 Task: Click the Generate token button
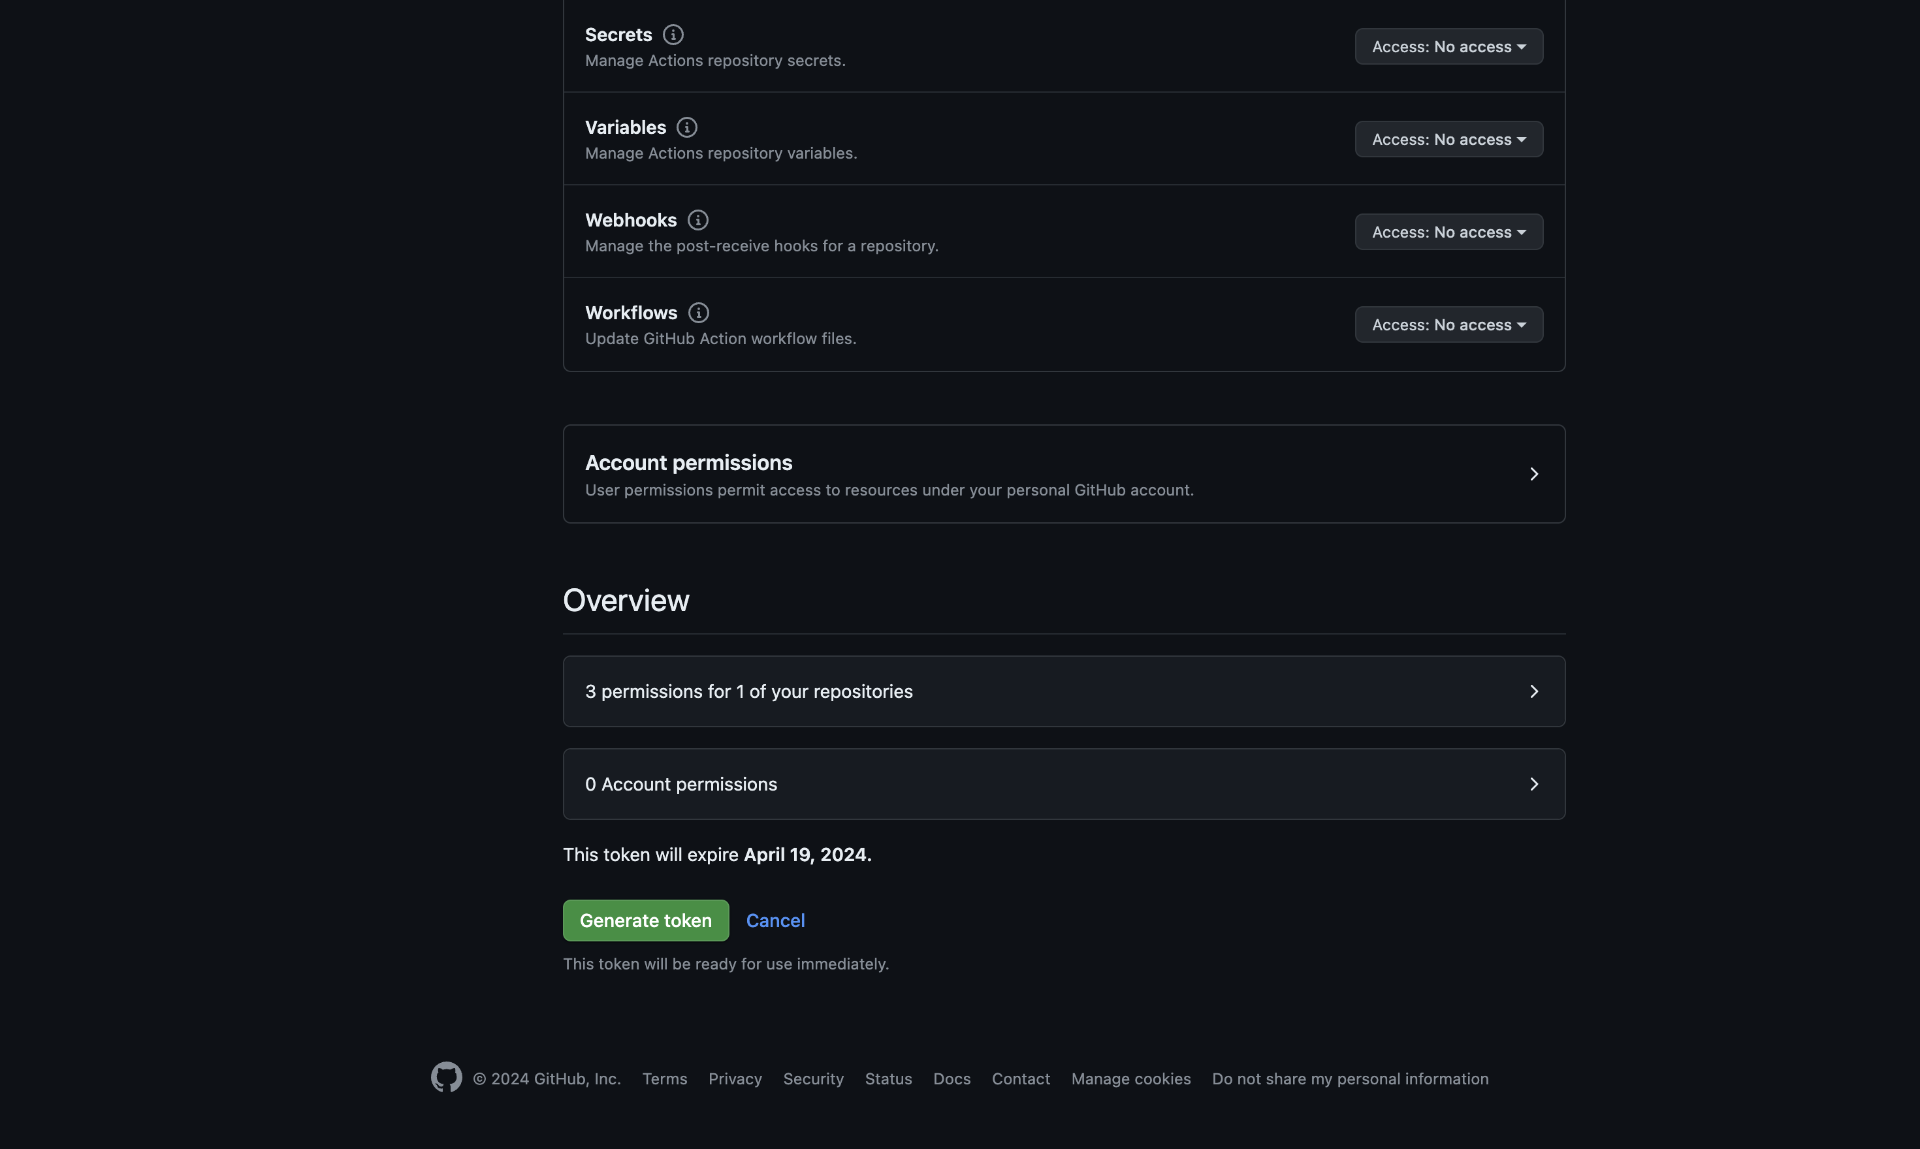(x=645, y=920)
